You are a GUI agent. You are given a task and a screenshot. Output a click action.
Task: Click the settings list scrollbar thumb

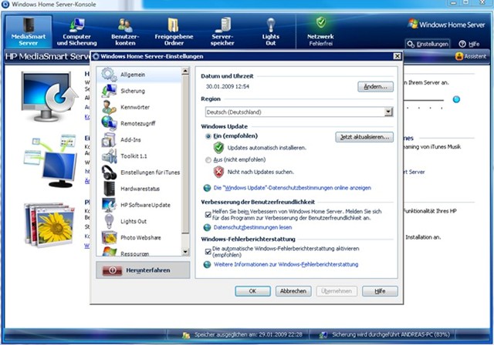(185, 154)
